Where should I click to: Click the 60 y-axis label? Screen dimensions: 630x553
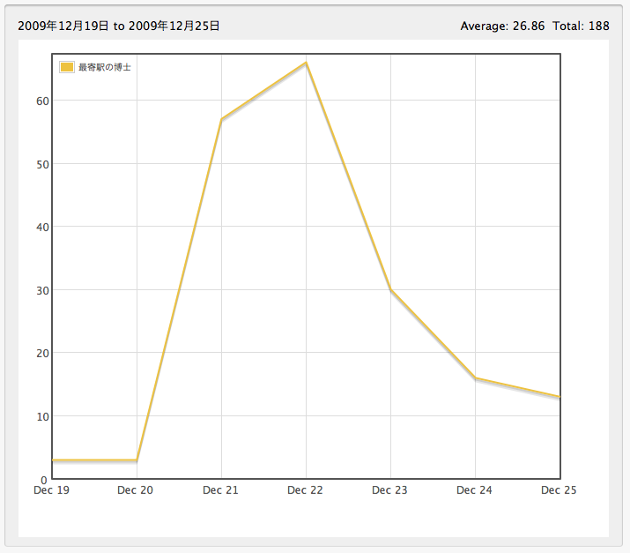(x=41, y=101)
